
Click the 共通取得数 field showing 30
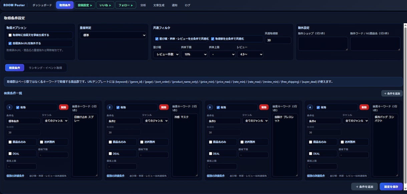click(x=278, y=40)
